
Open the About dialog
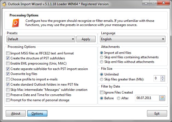pyautogui.click(x=16, y=114)
